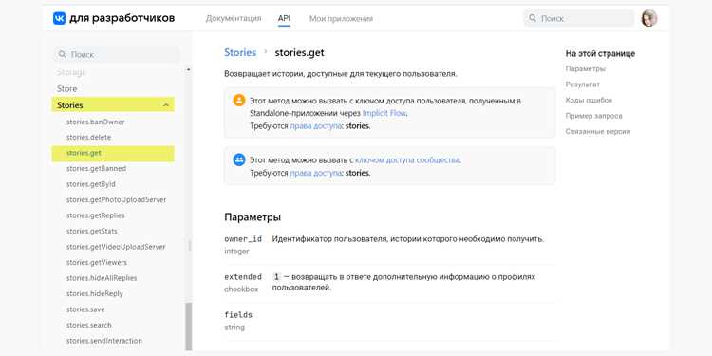Open stories.hideReply method
The height and width of the screenshot is (356, 712).
coord(94,293)
